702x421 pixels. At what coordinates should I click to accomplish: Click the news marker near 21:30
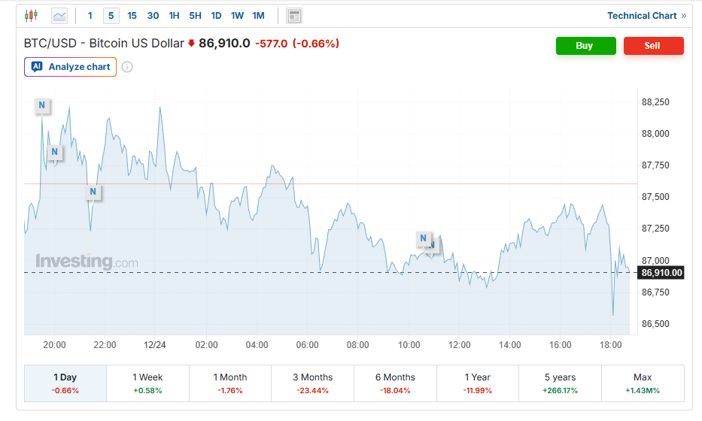(x=93, y=192)
